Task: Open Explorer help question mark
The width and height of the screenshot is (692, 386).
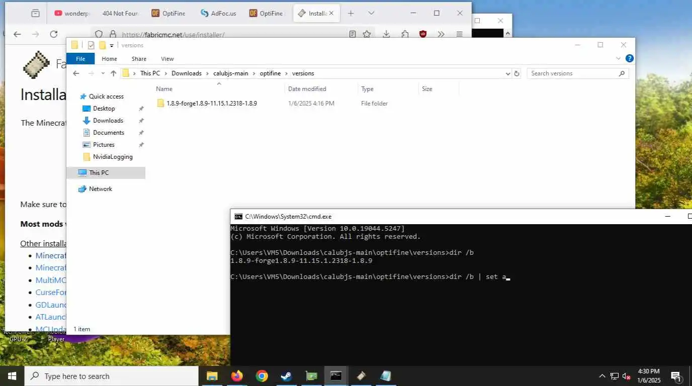Action: click(629, 59)
